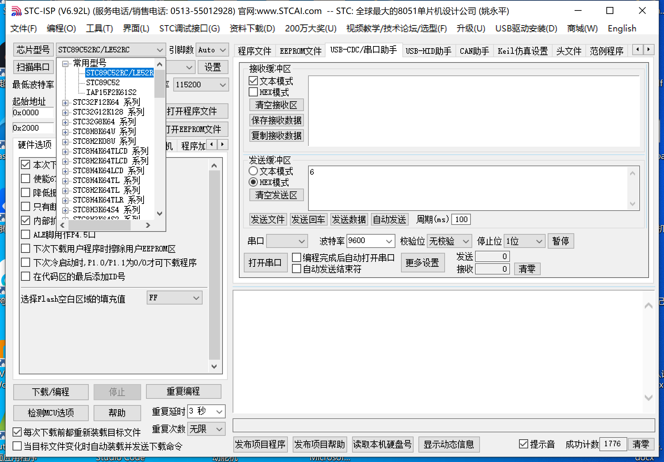Click the STC-ISP application logo icon

coord(16,11)
